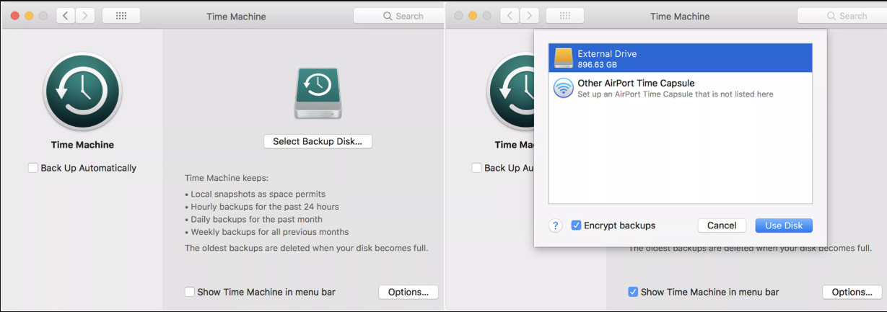Open Options in left Time Machine window

[408, 292]
